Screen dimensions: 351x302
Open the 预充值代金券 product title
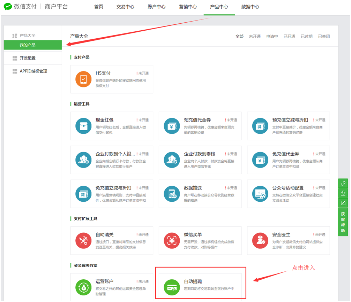[197, 120]
